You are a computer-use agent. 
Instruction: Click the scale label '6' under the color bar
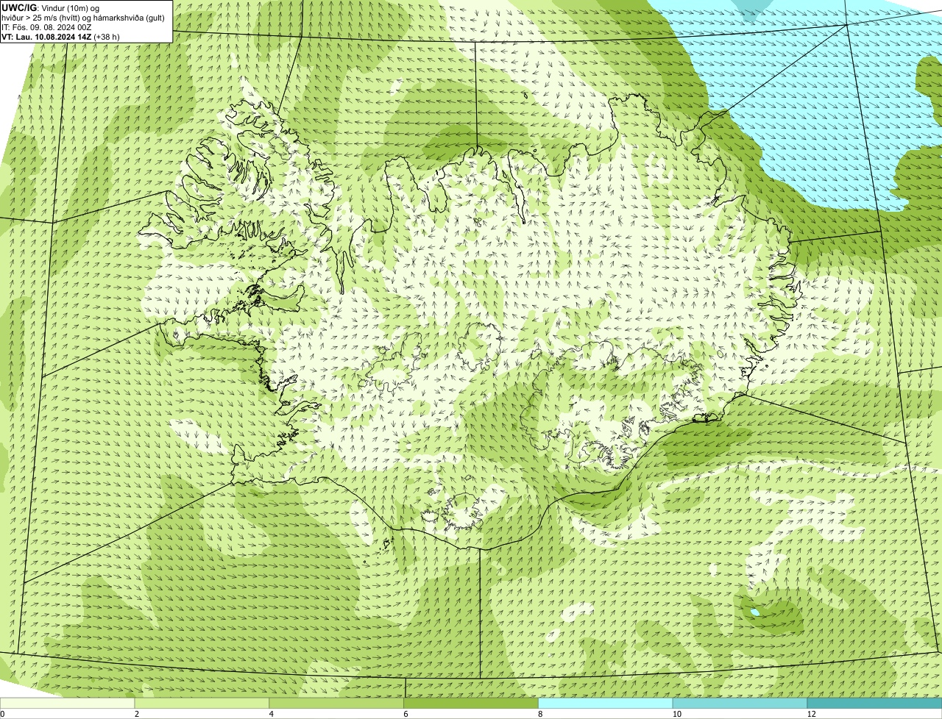(406, 714)
